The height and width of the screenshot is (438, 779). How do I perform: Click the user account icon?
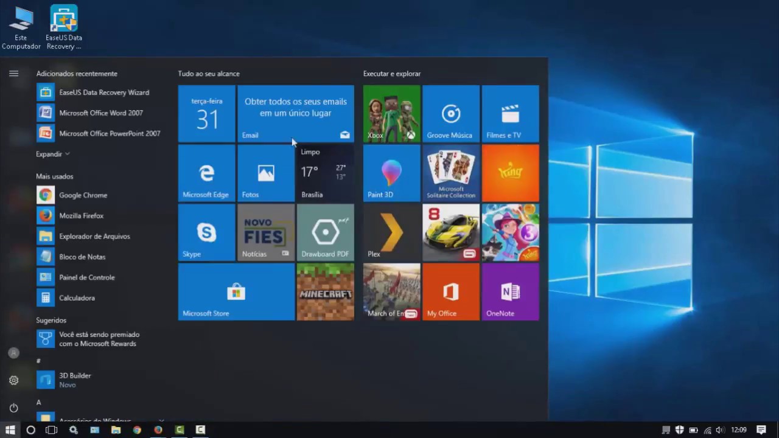[x=13, y=353]
